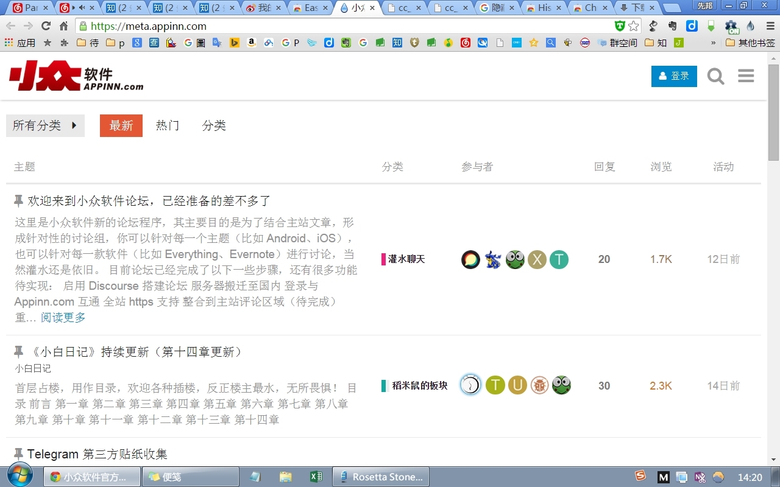Click the search magnifier icon on forum header
Viewport: 780px width, 487px height.
click(x=715, y=76)
